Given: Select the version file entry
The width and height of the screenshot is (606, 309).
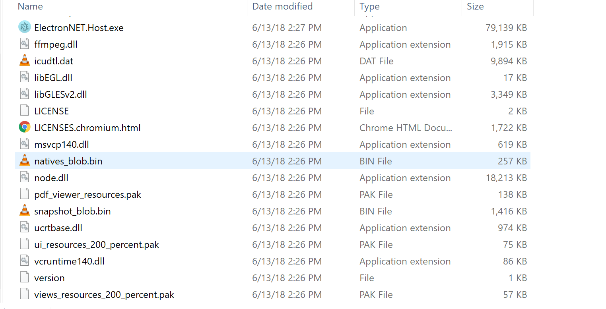Looking at the screenshot, I should click(49, 278).
